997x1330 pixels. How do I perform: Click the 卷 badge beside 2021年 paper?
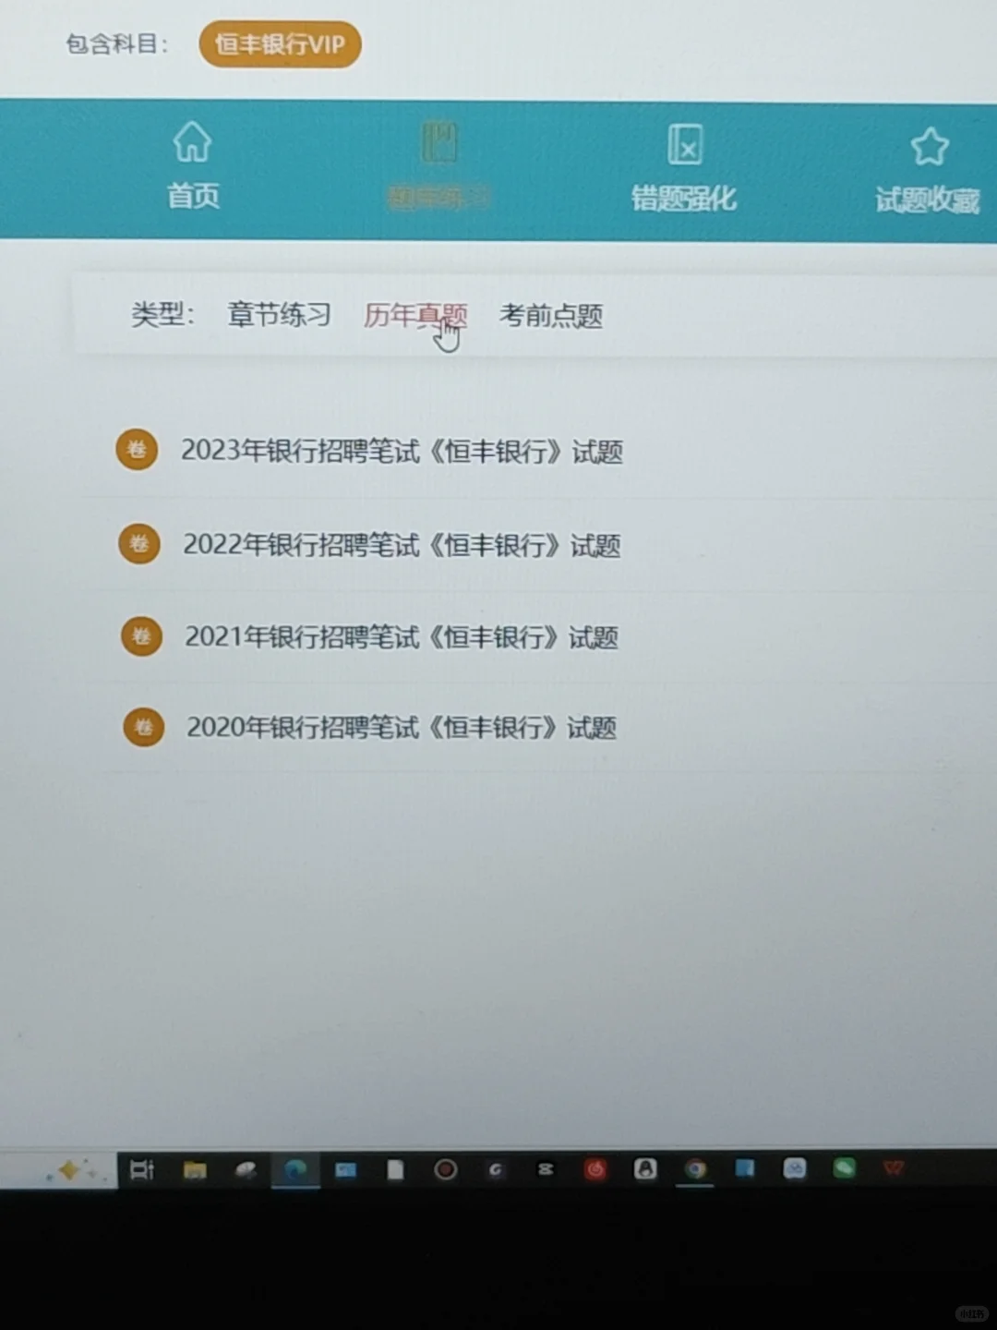141,635
